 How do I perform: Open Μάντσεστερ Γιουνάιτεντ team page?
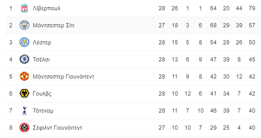click(x=63, y=76)
